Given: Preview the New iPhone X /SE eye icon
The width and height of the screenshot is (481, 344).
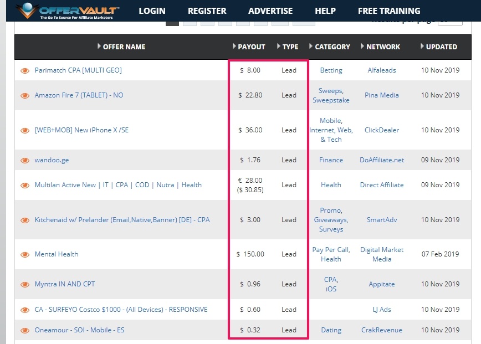Looking at the screenshot, I should click(25, 131).
